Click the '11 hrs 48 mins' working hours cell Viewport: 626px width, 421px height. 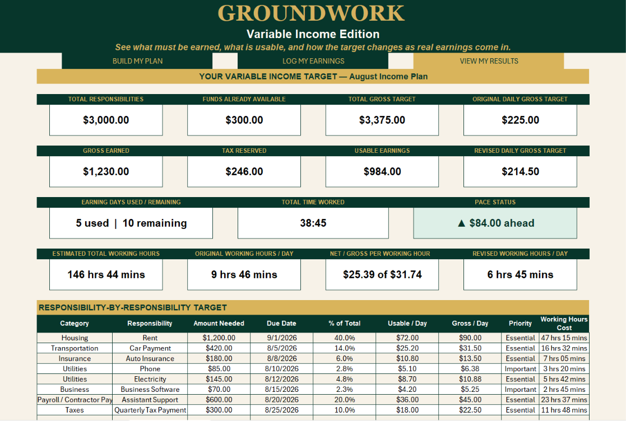point(564,410)
